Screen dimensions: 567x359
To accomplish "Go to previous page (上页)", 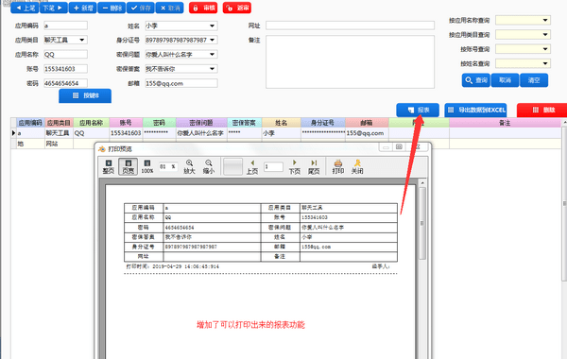I will (252, 166).
